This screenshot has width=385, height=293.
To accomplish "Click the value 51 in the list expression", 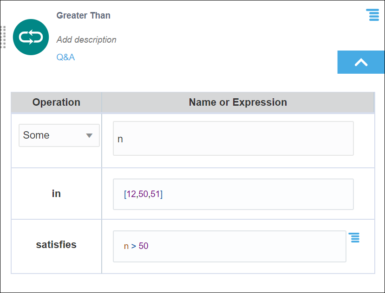I will pos(155,194).
